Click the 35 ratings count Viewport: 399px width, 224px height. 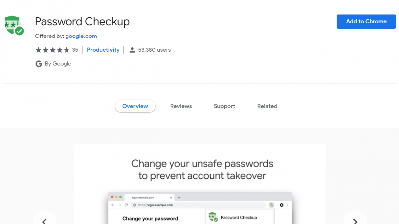[x=75, y=50]
